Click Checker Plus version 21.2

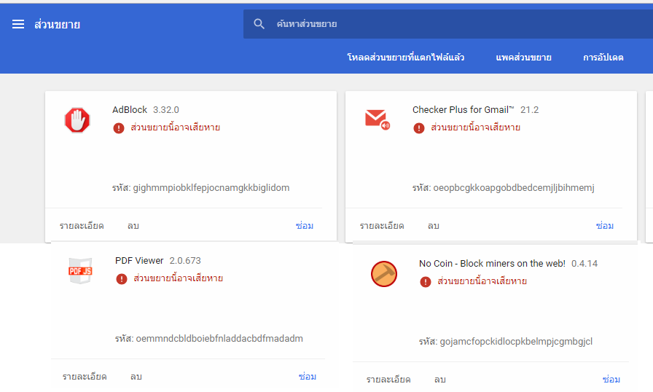pyautogui.click(x=529, y=110)
